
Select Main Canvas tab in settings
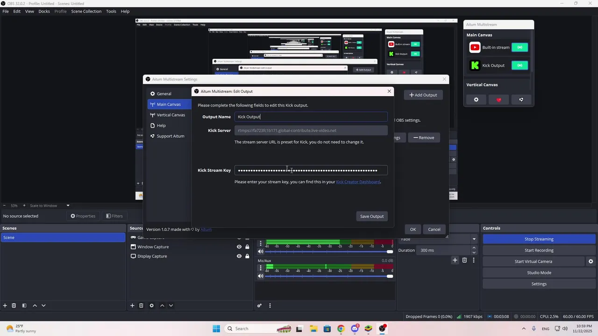coord(169,105)
